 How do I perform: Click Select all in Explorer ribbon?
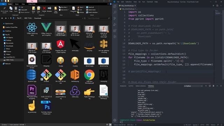(90, 7)
